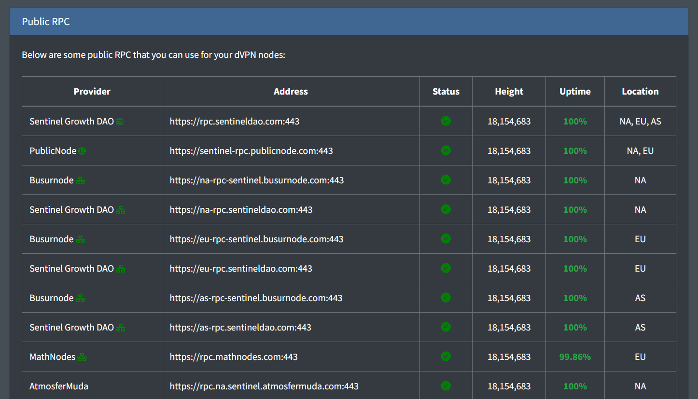
Task: Click the Height column header
Action: [x=509, y=92]
